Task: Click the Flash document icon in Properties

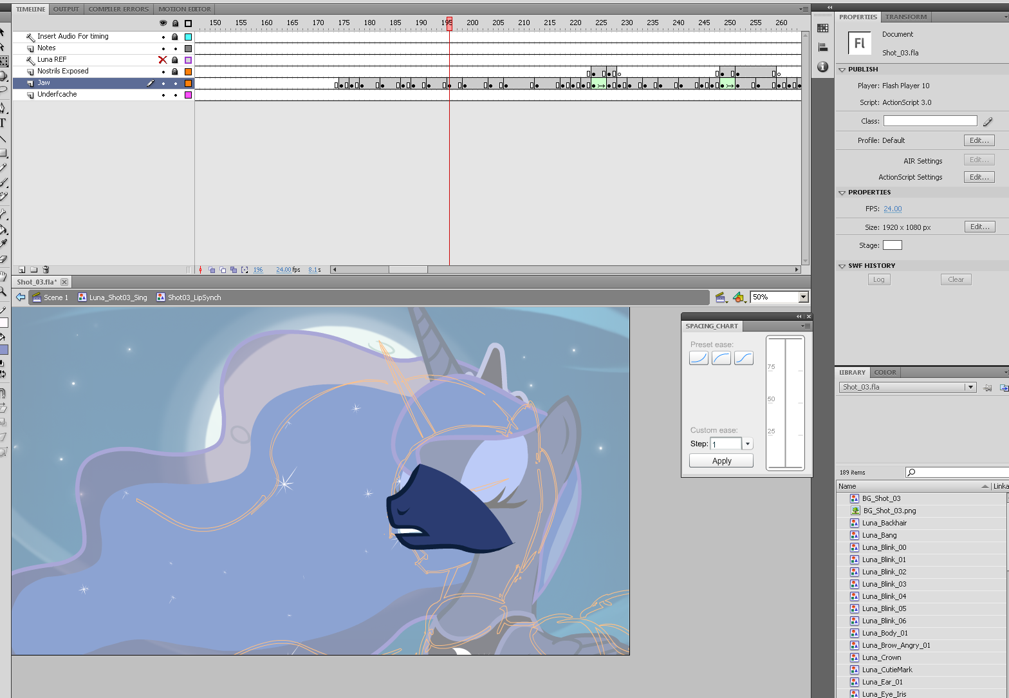Action: [859, 43]
